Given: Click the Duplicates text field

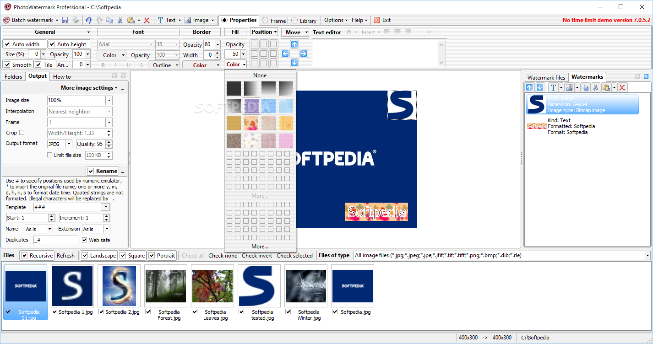Looking at the screenshot, I should click(x=56, y=240).
